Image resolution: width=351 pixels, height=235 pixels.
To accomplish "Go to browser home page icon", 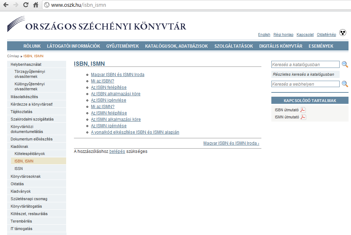I will pos(36,5).
